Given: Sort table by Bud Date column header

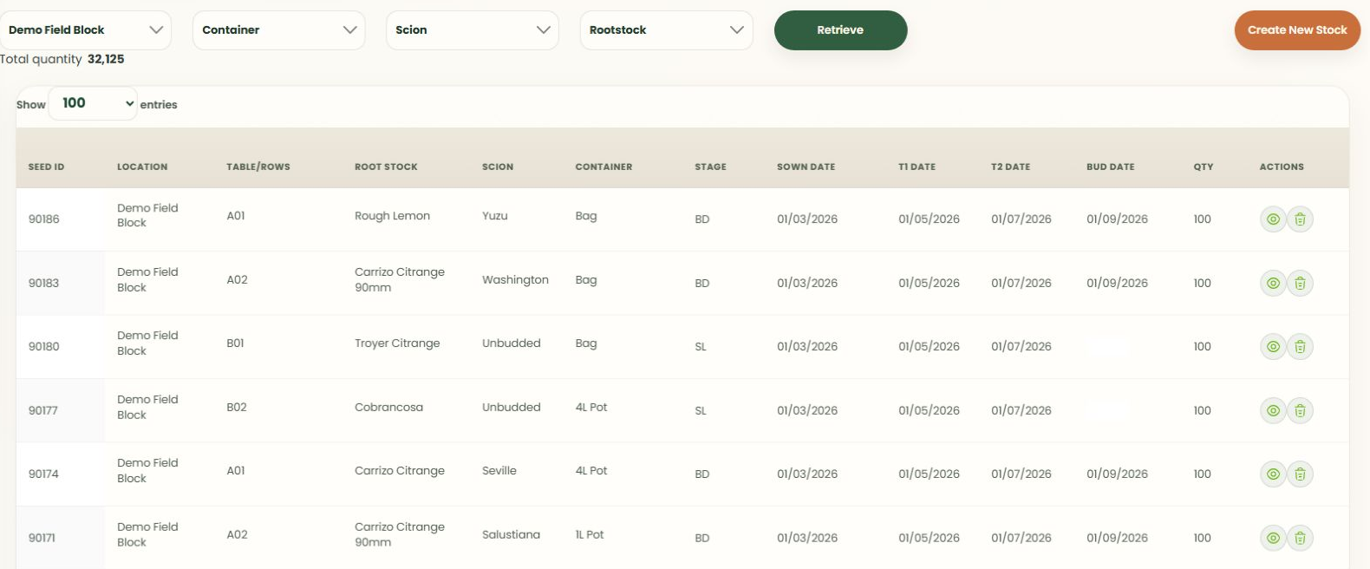Looking at the screenshot, I should (x=1110, y=167).
